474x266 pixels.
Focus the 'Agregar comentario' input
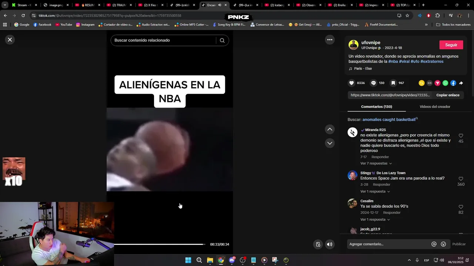[x=389, y=244]
